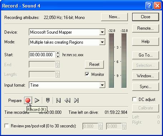The width and height of the screenshot is (163, 136).
Task: Decrease Start time with down spinner
Action: coord(58,56)
